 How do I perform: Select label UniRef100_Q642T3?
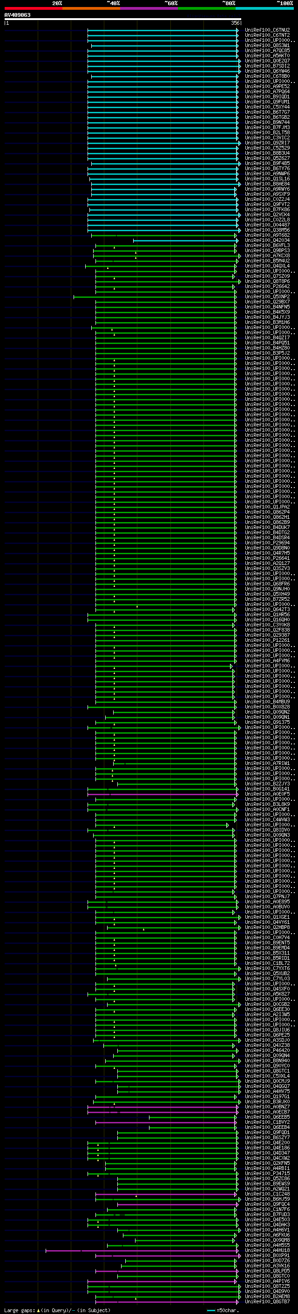coord(267,609)
